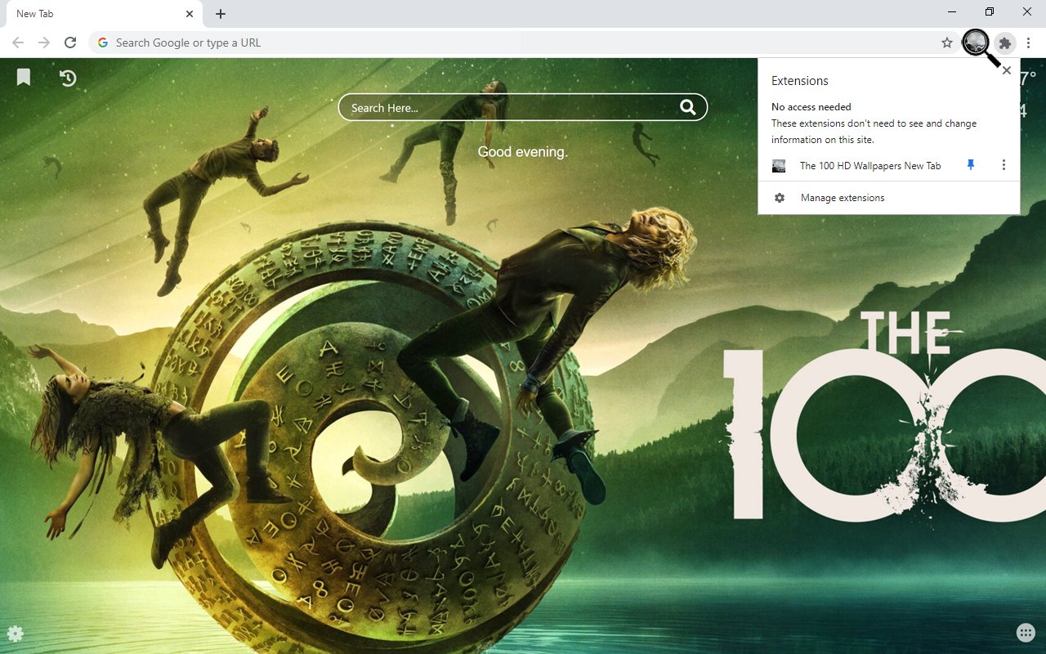Open a new tab with the plus button
Image resolution: width=1046 pixels, height=654 pixels.
click(221, 14)
